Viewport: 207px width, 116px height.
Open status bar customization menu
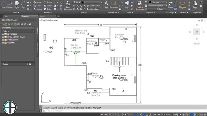pyautogui.click(x=205, y=115)
